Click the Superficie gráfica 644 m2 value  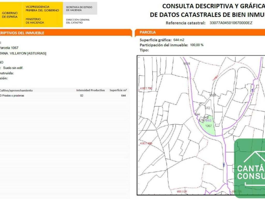tap(179, 40)
